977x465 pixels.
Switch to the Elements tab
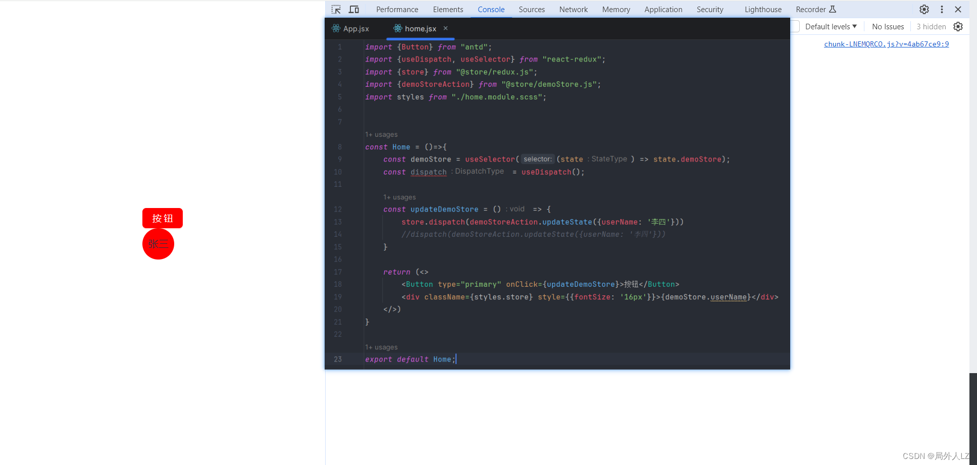448,9
